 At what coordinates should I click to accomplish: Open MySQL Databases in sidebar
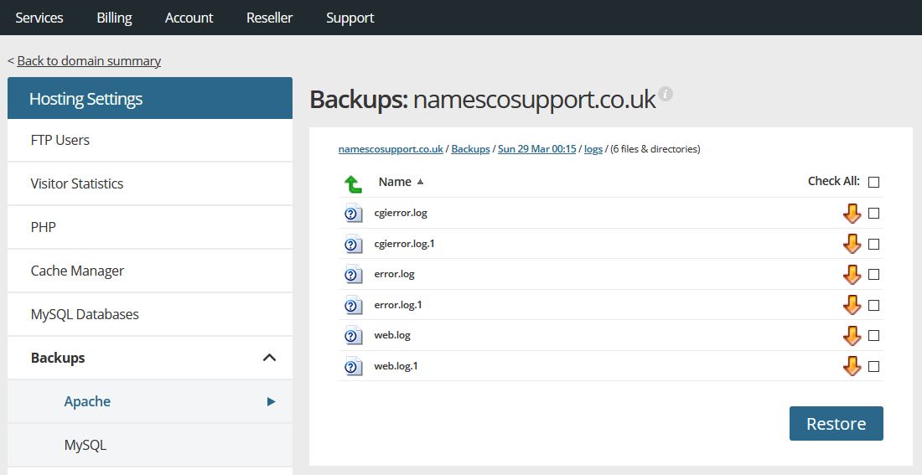[150, 314]
